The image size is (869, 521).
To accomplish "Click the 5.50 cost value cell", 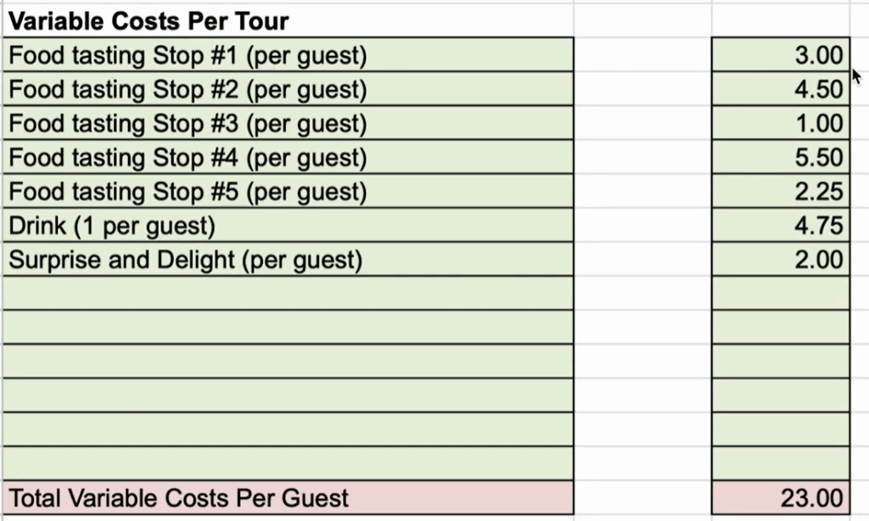I will 781,157.
